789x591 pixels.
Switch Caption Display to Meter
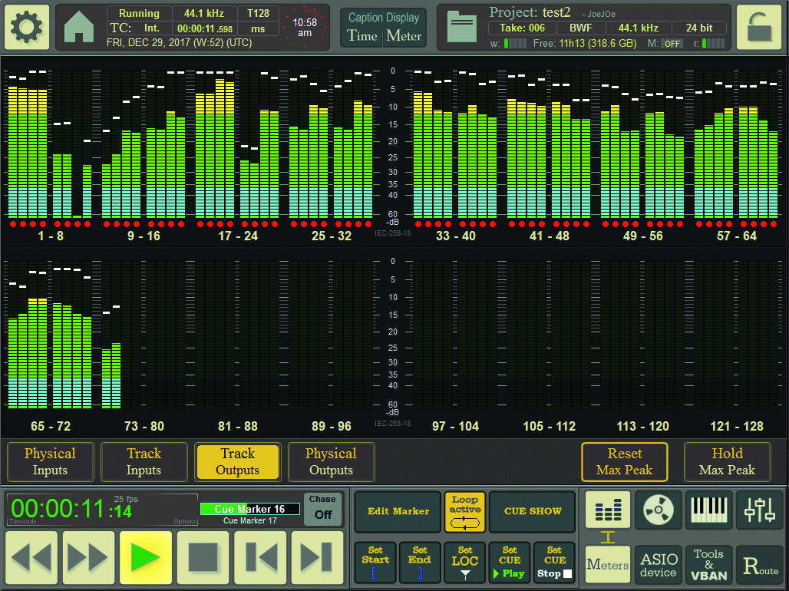click(404, 36)
